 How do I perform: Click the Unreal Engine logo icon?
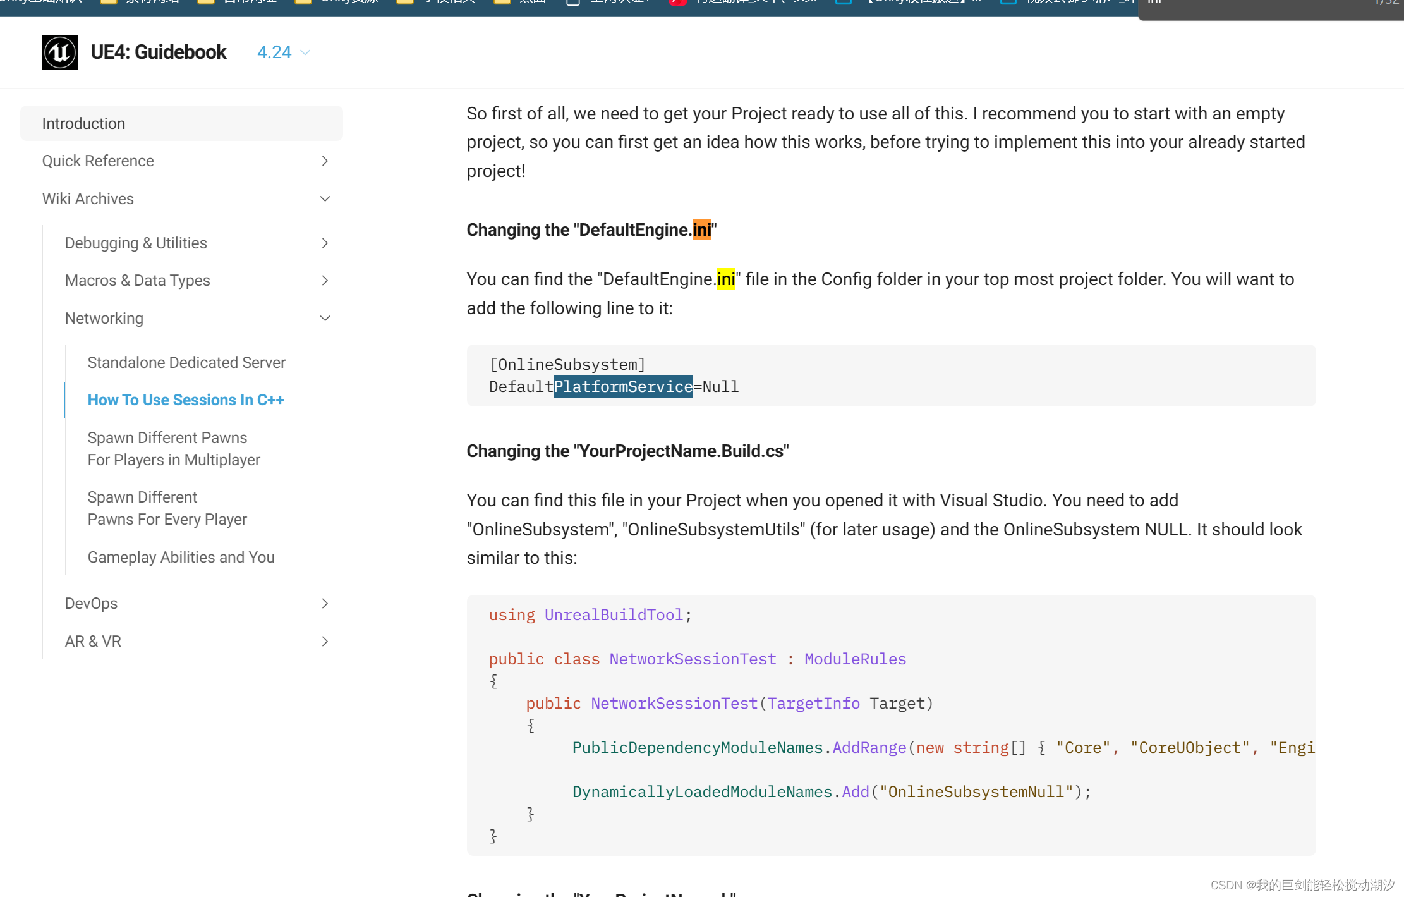coord(60,52)
